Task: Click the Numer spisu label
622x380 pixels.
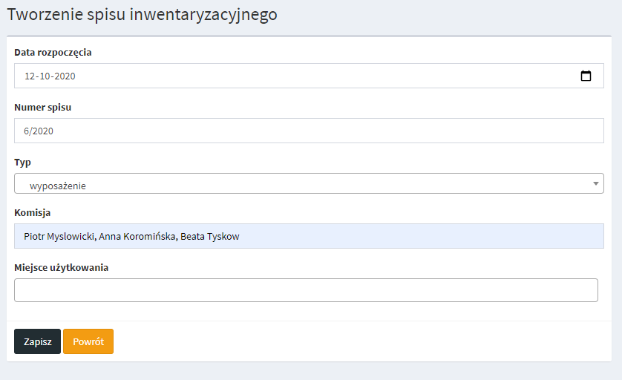Action: tap(43, 107)
